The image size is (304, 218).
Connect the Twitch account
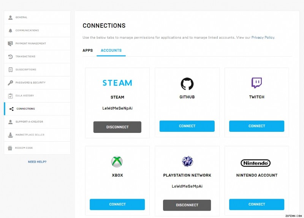pyautogui.click(x=256, y=126)
